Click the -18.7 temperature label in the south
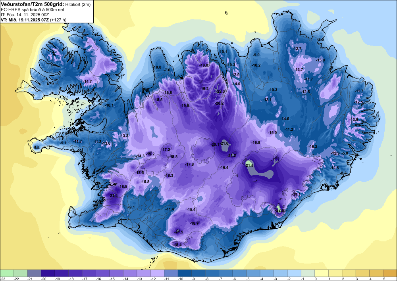This screenshot has height=281, width=397. pos(194,224)
